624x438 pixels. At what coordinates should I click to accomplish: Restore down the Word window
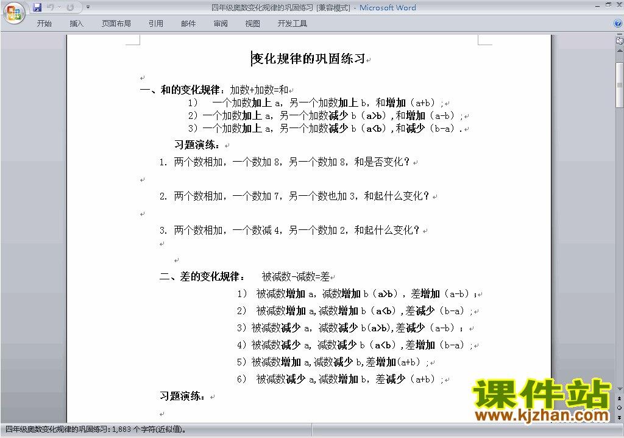coord(608,5)
